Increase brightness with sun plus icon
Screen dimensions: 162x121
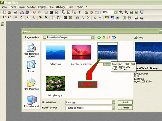[22, 18]
